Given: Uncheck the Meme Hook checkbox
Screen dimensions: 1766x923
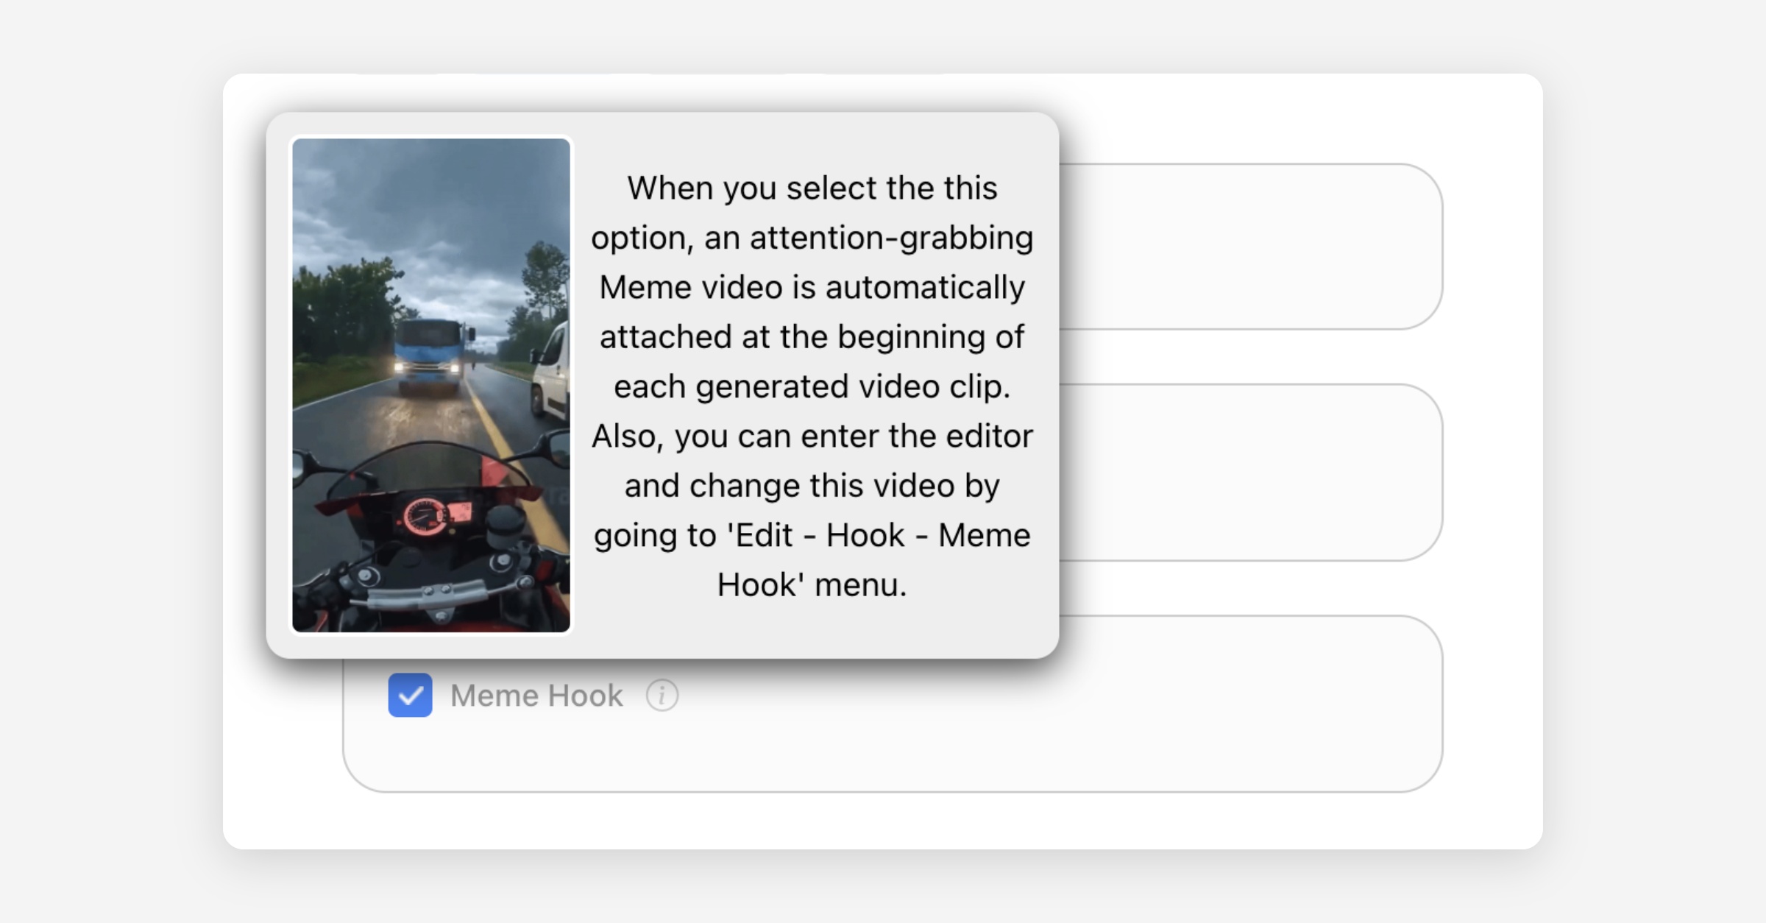Looking at the screenshot, I should coord(410,695).
